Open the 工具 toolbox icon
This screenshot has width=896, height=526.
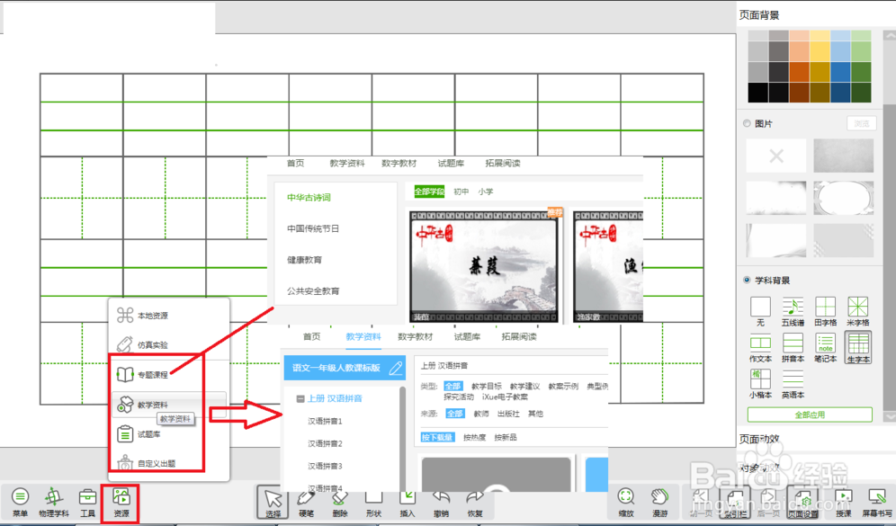tap(87, 502)
